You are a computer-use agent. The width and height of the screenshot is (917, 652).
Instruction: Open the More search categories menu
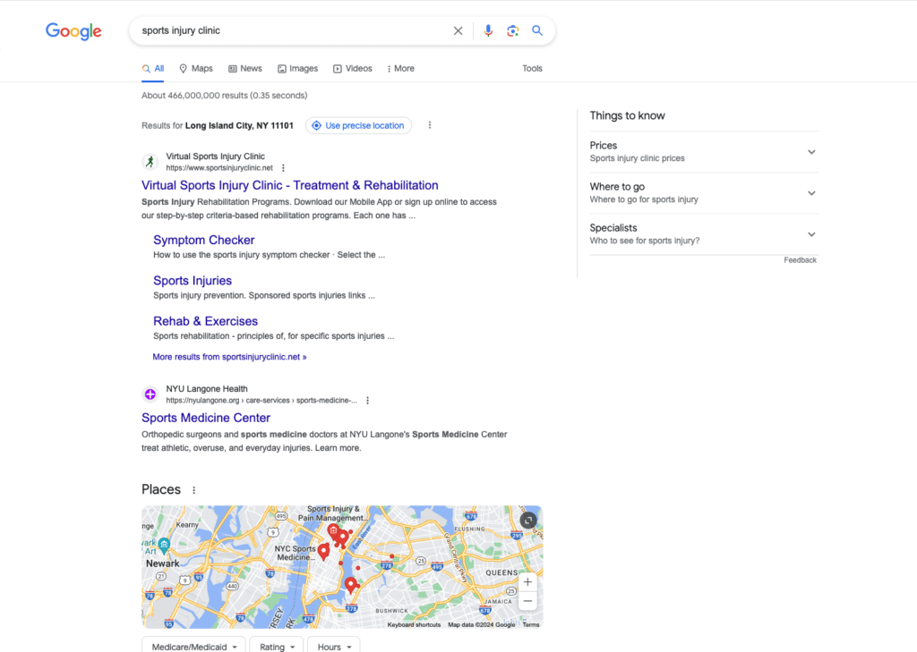[400, 68]
